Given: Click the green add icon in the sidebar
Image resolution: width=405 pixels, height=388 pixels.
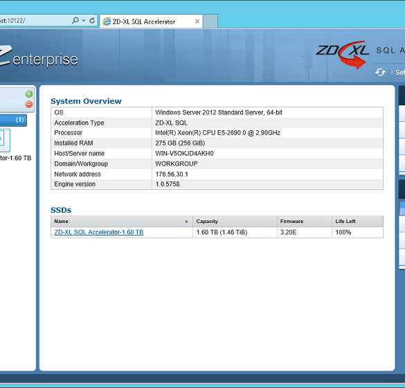Looking at the screenshot, I should tap(28, 94).
